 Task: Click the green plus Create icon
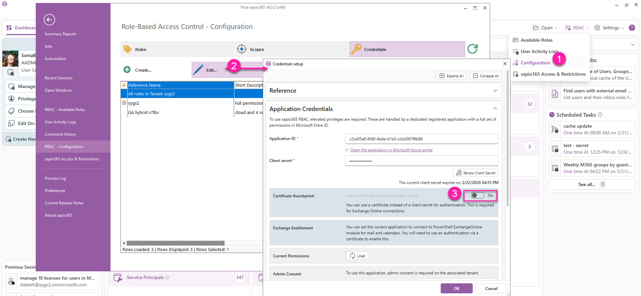[x=127, y=70]
